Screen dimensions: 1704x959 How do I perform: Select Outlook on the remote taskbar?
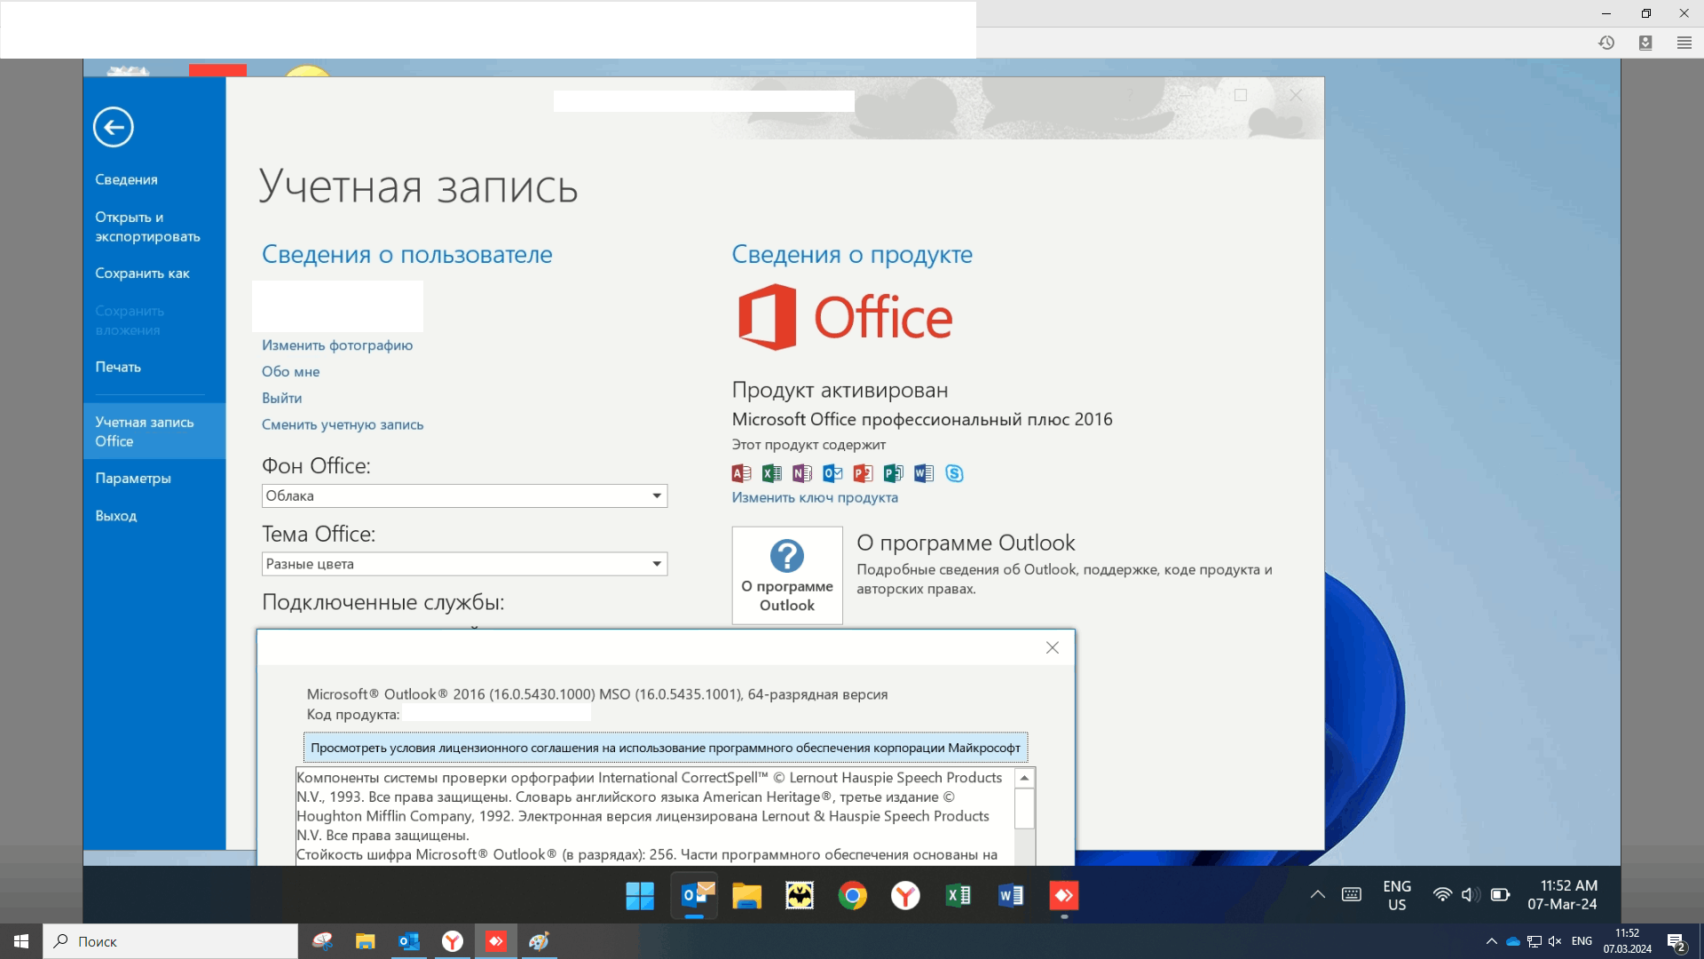tap(694, 896)
